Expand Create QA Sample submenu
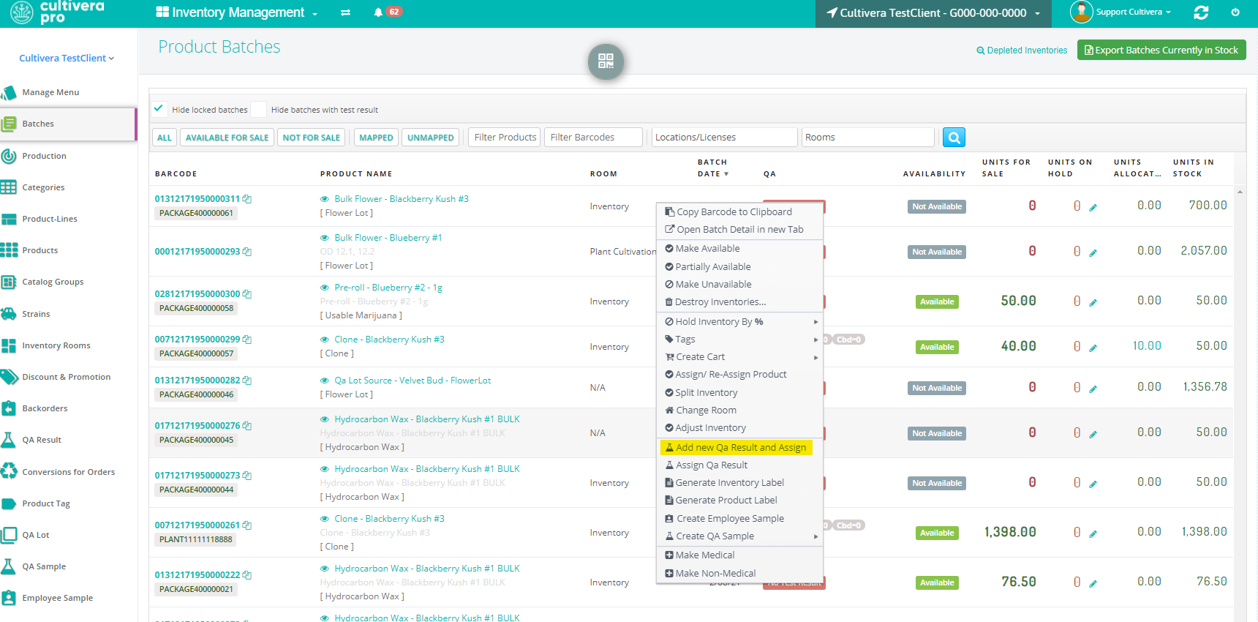Image resolution: width=1258 pixels, height=622 pixels. click(x=740, y=536)
